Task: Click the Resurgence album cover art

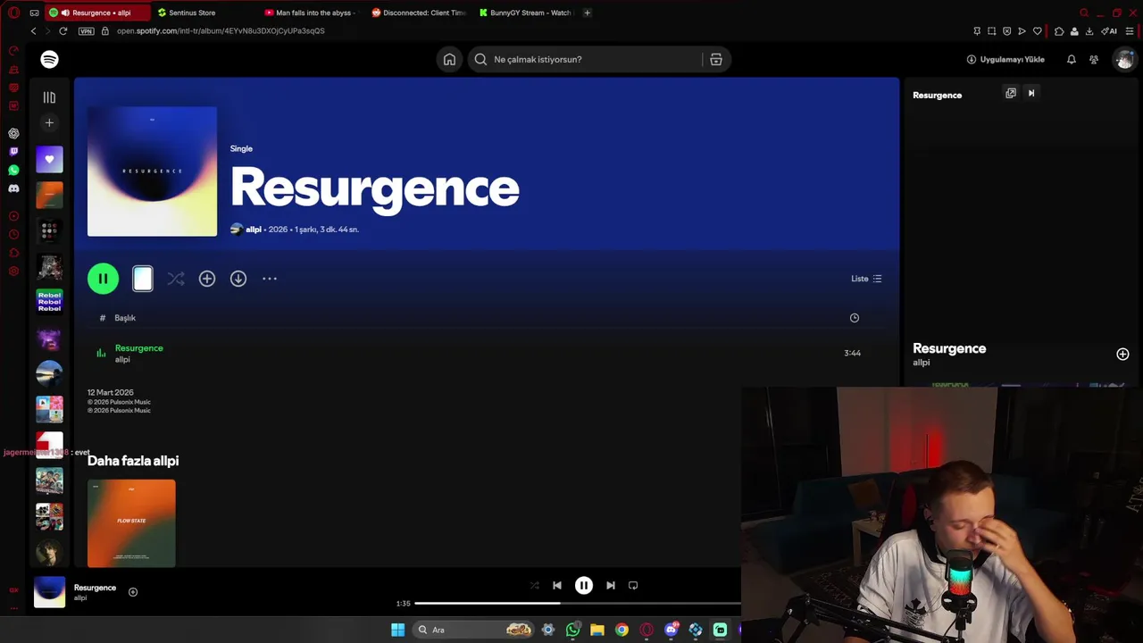Action: point(152,171)
